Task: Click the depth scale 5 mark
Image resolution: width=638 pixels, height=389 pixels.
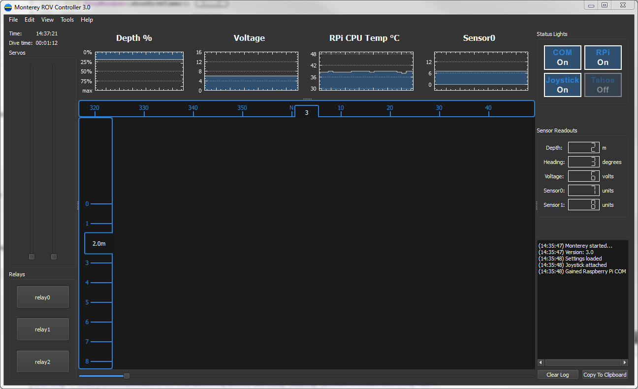Action: point(87,302)
